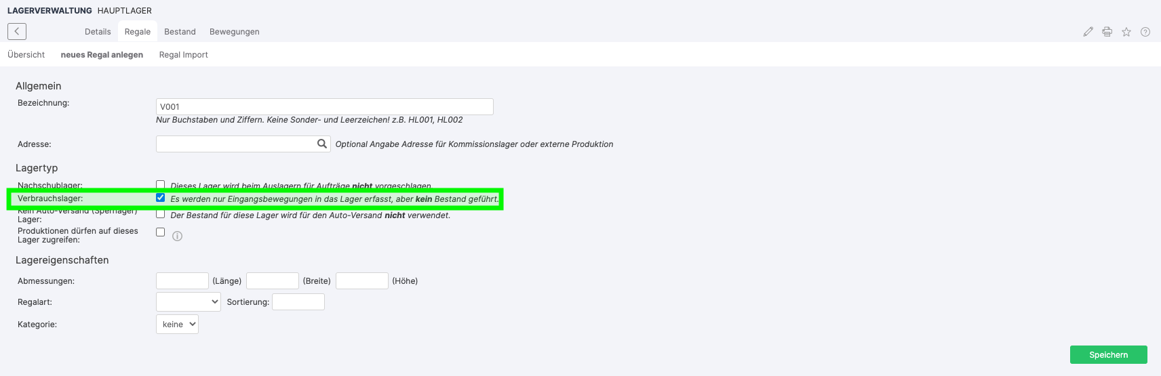Open the Regalart dropdown

click(188, 301)
